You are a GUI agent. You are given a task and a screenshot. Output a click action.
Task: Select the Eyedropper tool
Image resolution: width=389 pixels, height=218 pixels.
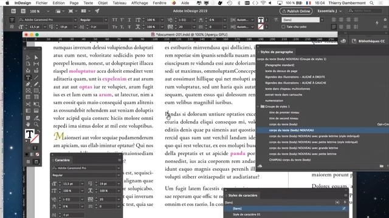36,118
